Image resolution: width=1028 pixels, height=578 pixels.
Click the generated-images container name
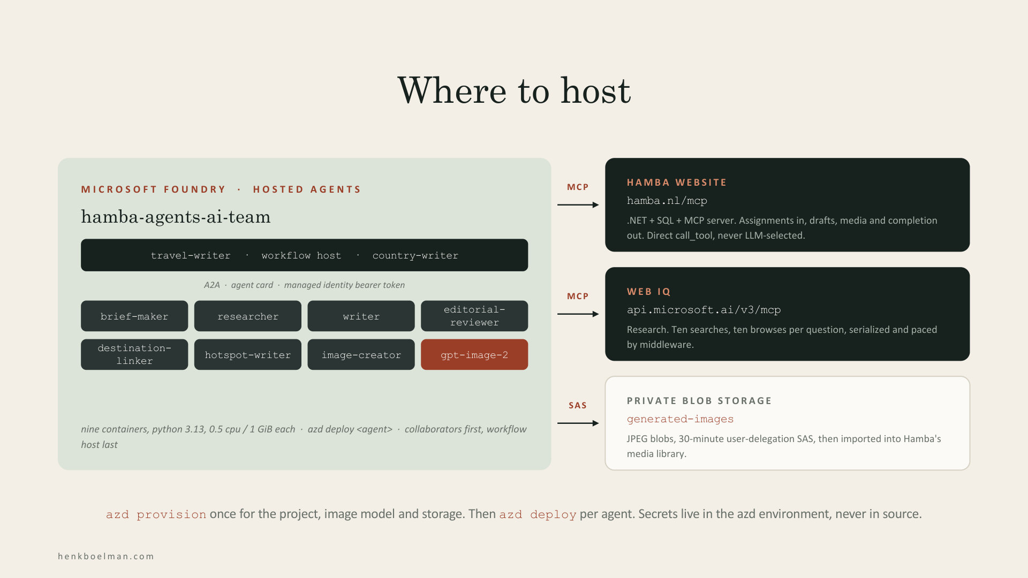(680, 419)
